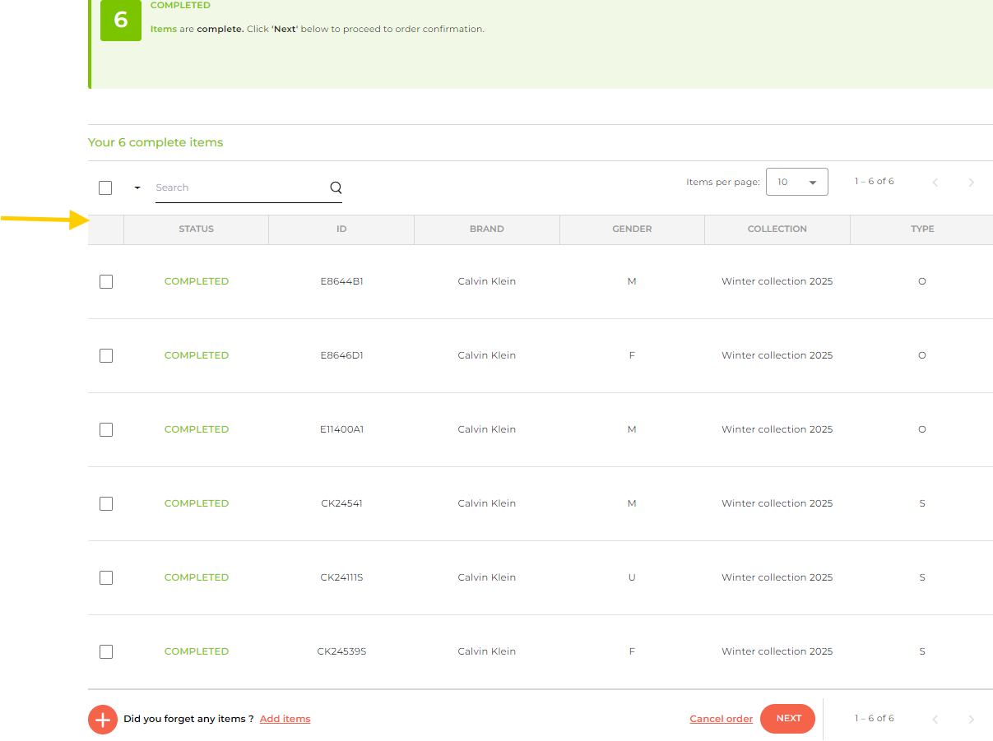Click the Add items link

click(x=285, y=719)
